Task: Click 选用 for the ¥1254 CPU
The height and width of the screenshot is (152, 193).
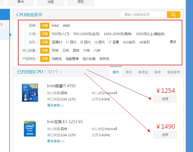Action: [x=165, y=99]
